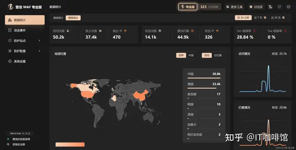Click the SafeLine WAF logo icon
296x150 pixels.
pyautogui.click(x=10, y=7)
